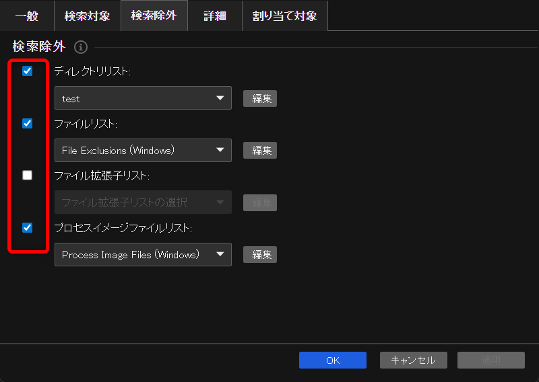Select the 検索除外 tab
This screenshot has width=539, height=382.
[154, 15]
